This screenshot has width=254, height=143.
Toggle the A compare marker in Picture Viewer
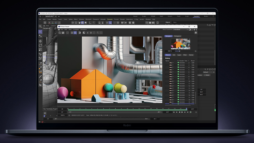[x=87, y=33]
